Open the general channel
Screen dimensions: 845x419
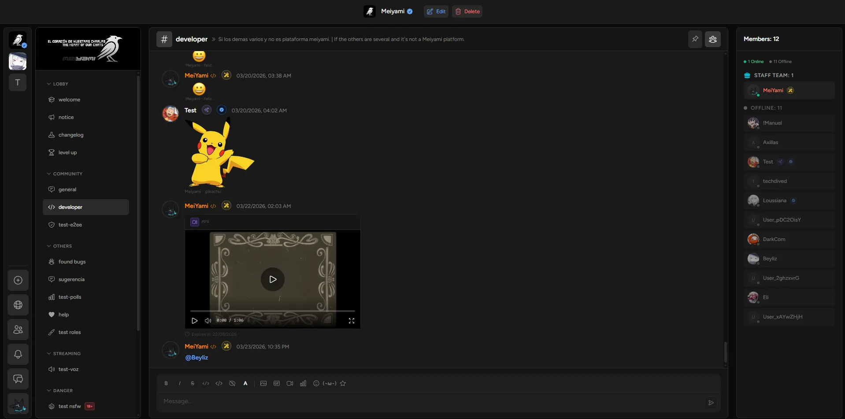[x=67, y=189]
